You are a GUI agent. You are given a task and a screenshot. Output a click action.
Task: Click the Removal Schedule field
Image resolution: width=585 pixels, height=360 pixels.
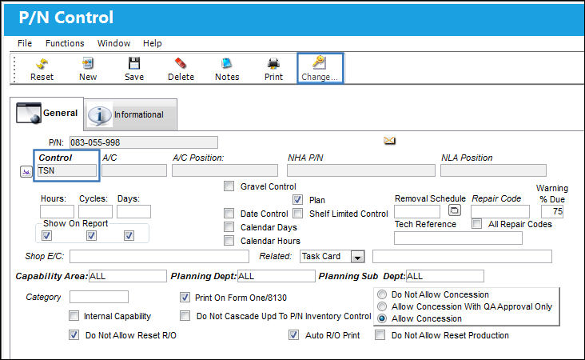click(x=417, y=211)
